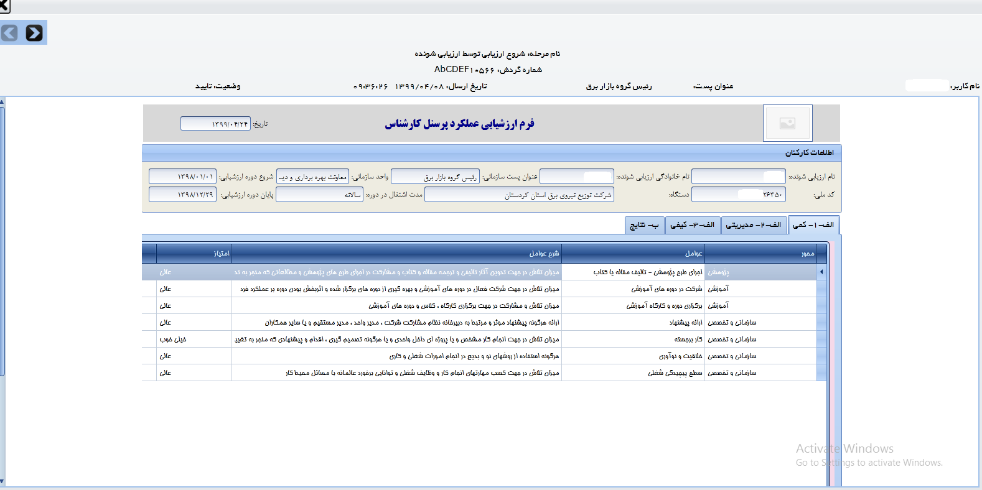Click the دستگاه field showing شرکت توزیع نیروی برق

519,195
